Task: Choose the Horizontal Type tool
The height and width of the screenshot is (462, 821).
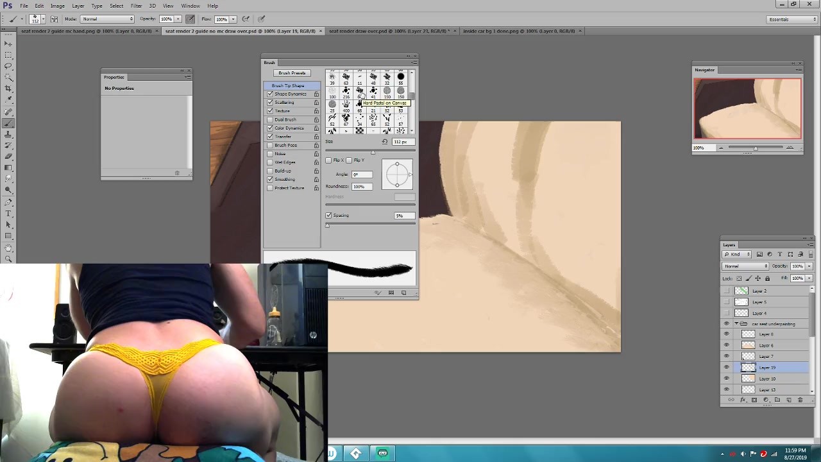Action: [8, 213]
